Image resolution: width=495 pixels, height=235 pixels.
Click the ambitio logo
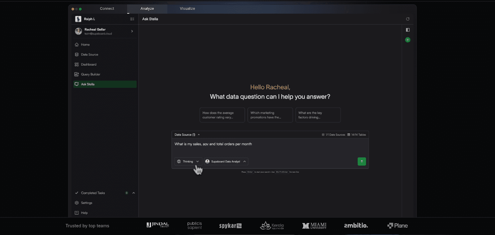[356, 225]
